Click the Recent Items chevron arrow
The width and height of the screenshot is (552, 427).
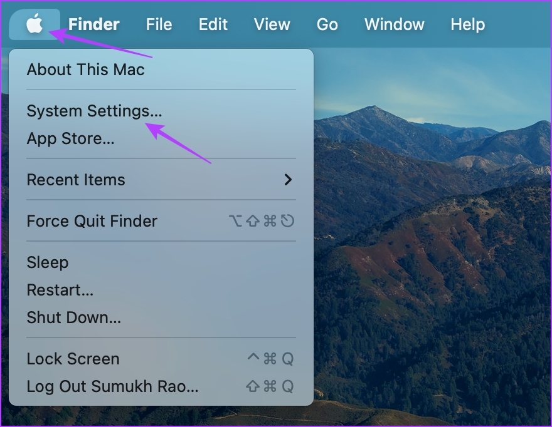288,180
